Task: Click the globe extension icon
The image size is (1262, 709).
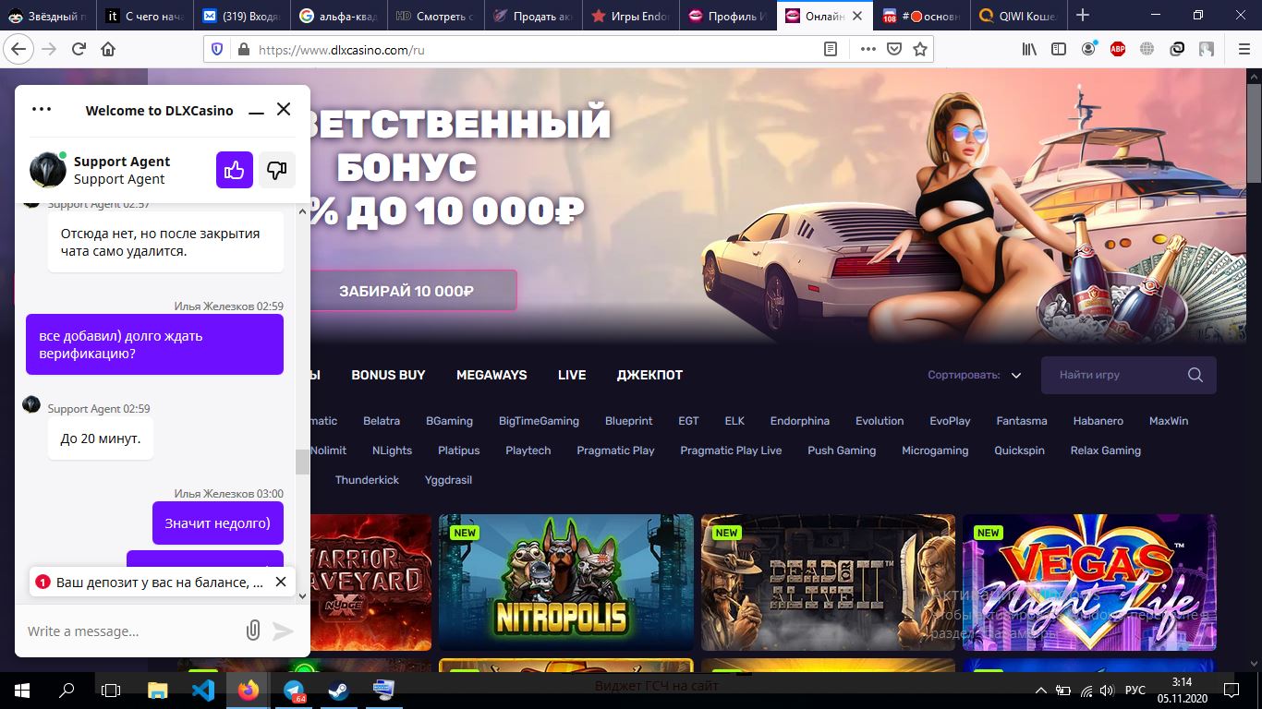Action: click(x=1147, y=49)
